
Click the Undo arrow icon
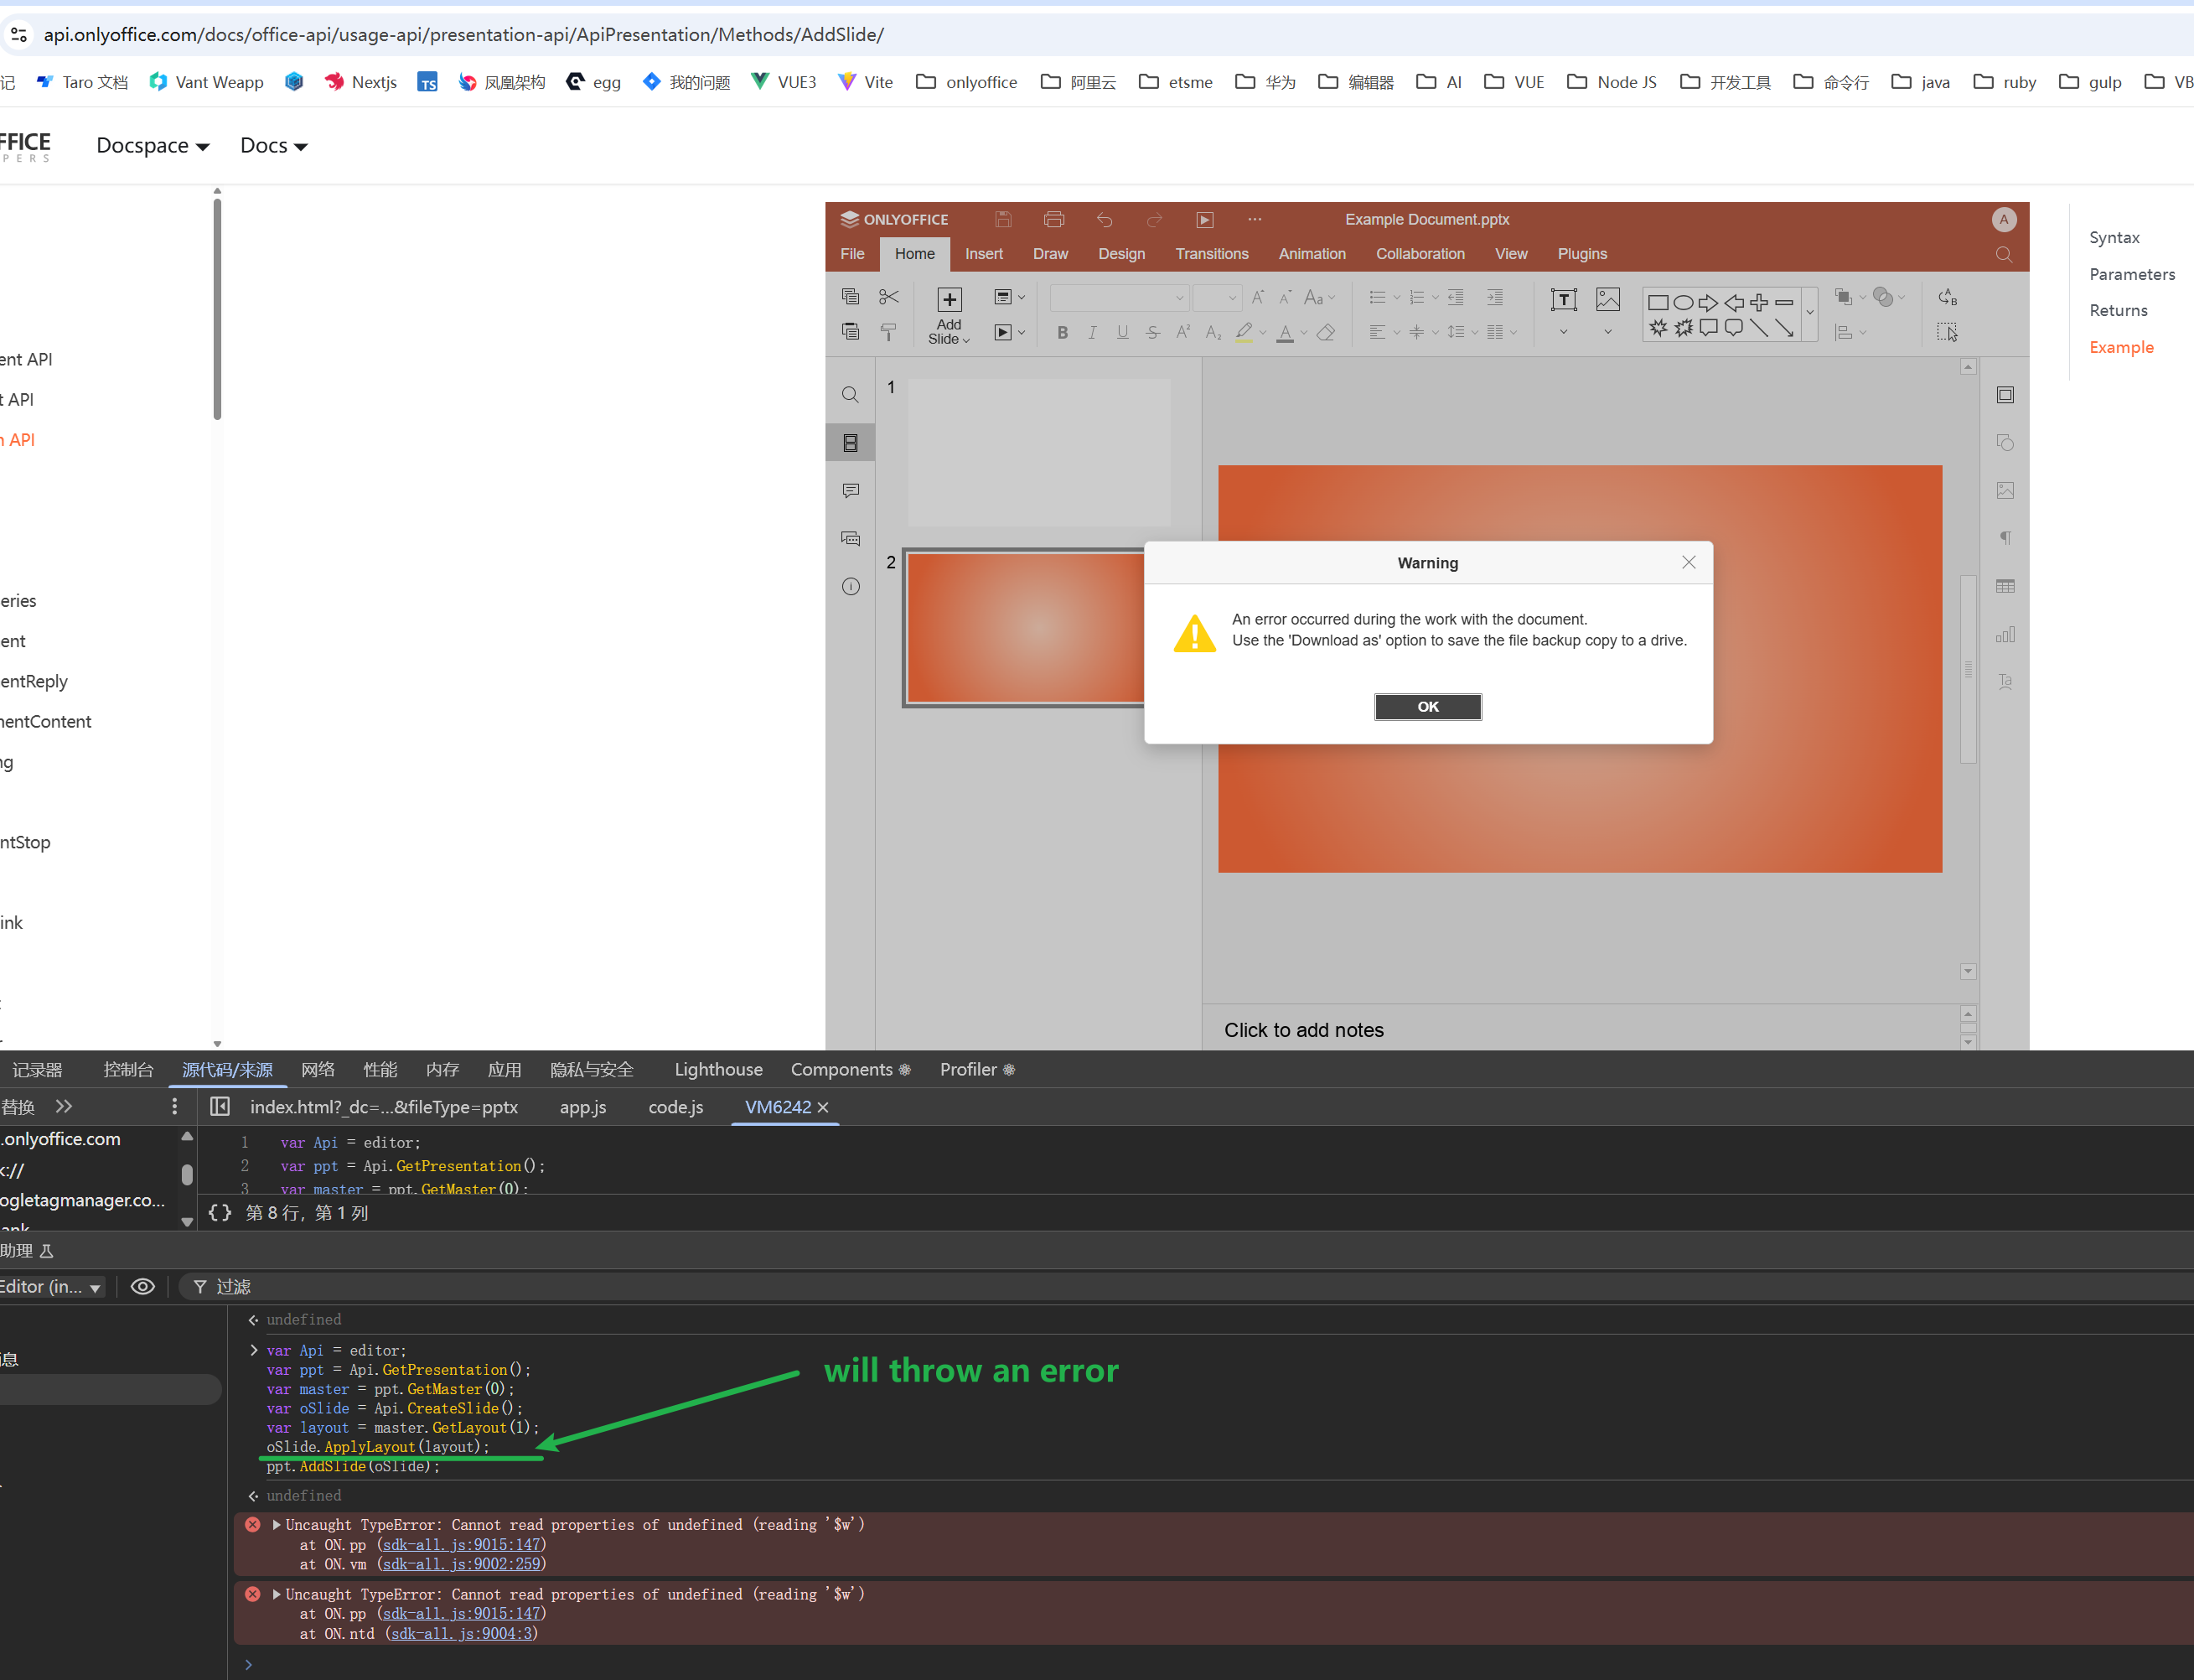1105,219
